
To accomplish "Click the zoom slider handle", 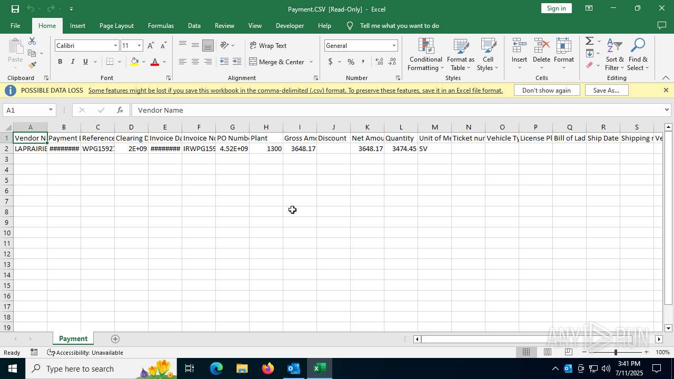I will point(616,352).
